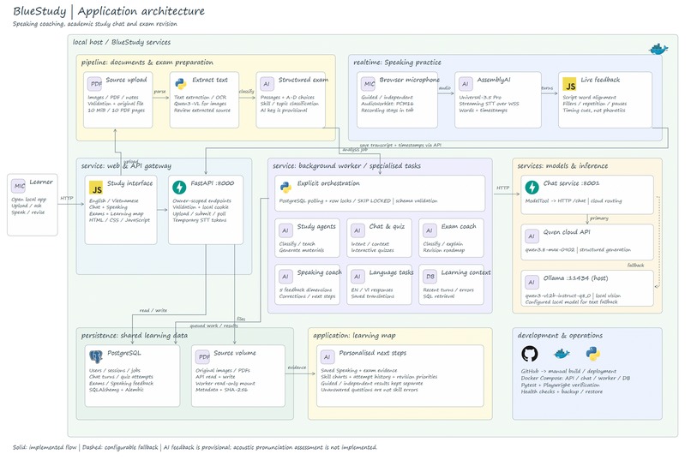Screen dimensions: 691x460
Task: Click the AI icon in Chat & quiz
Action: point(358,230)
